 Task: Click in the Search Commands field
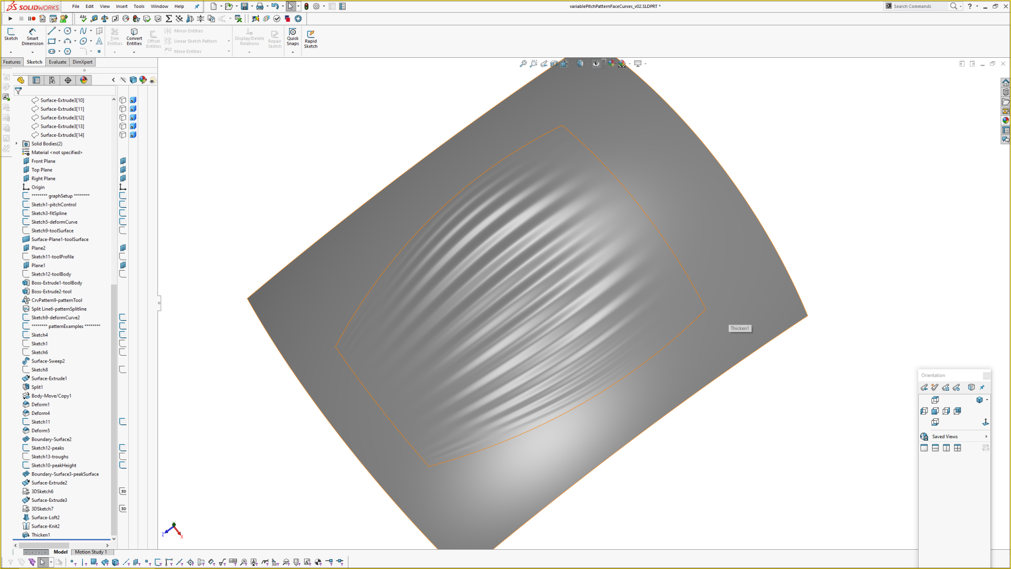point(921,6)
